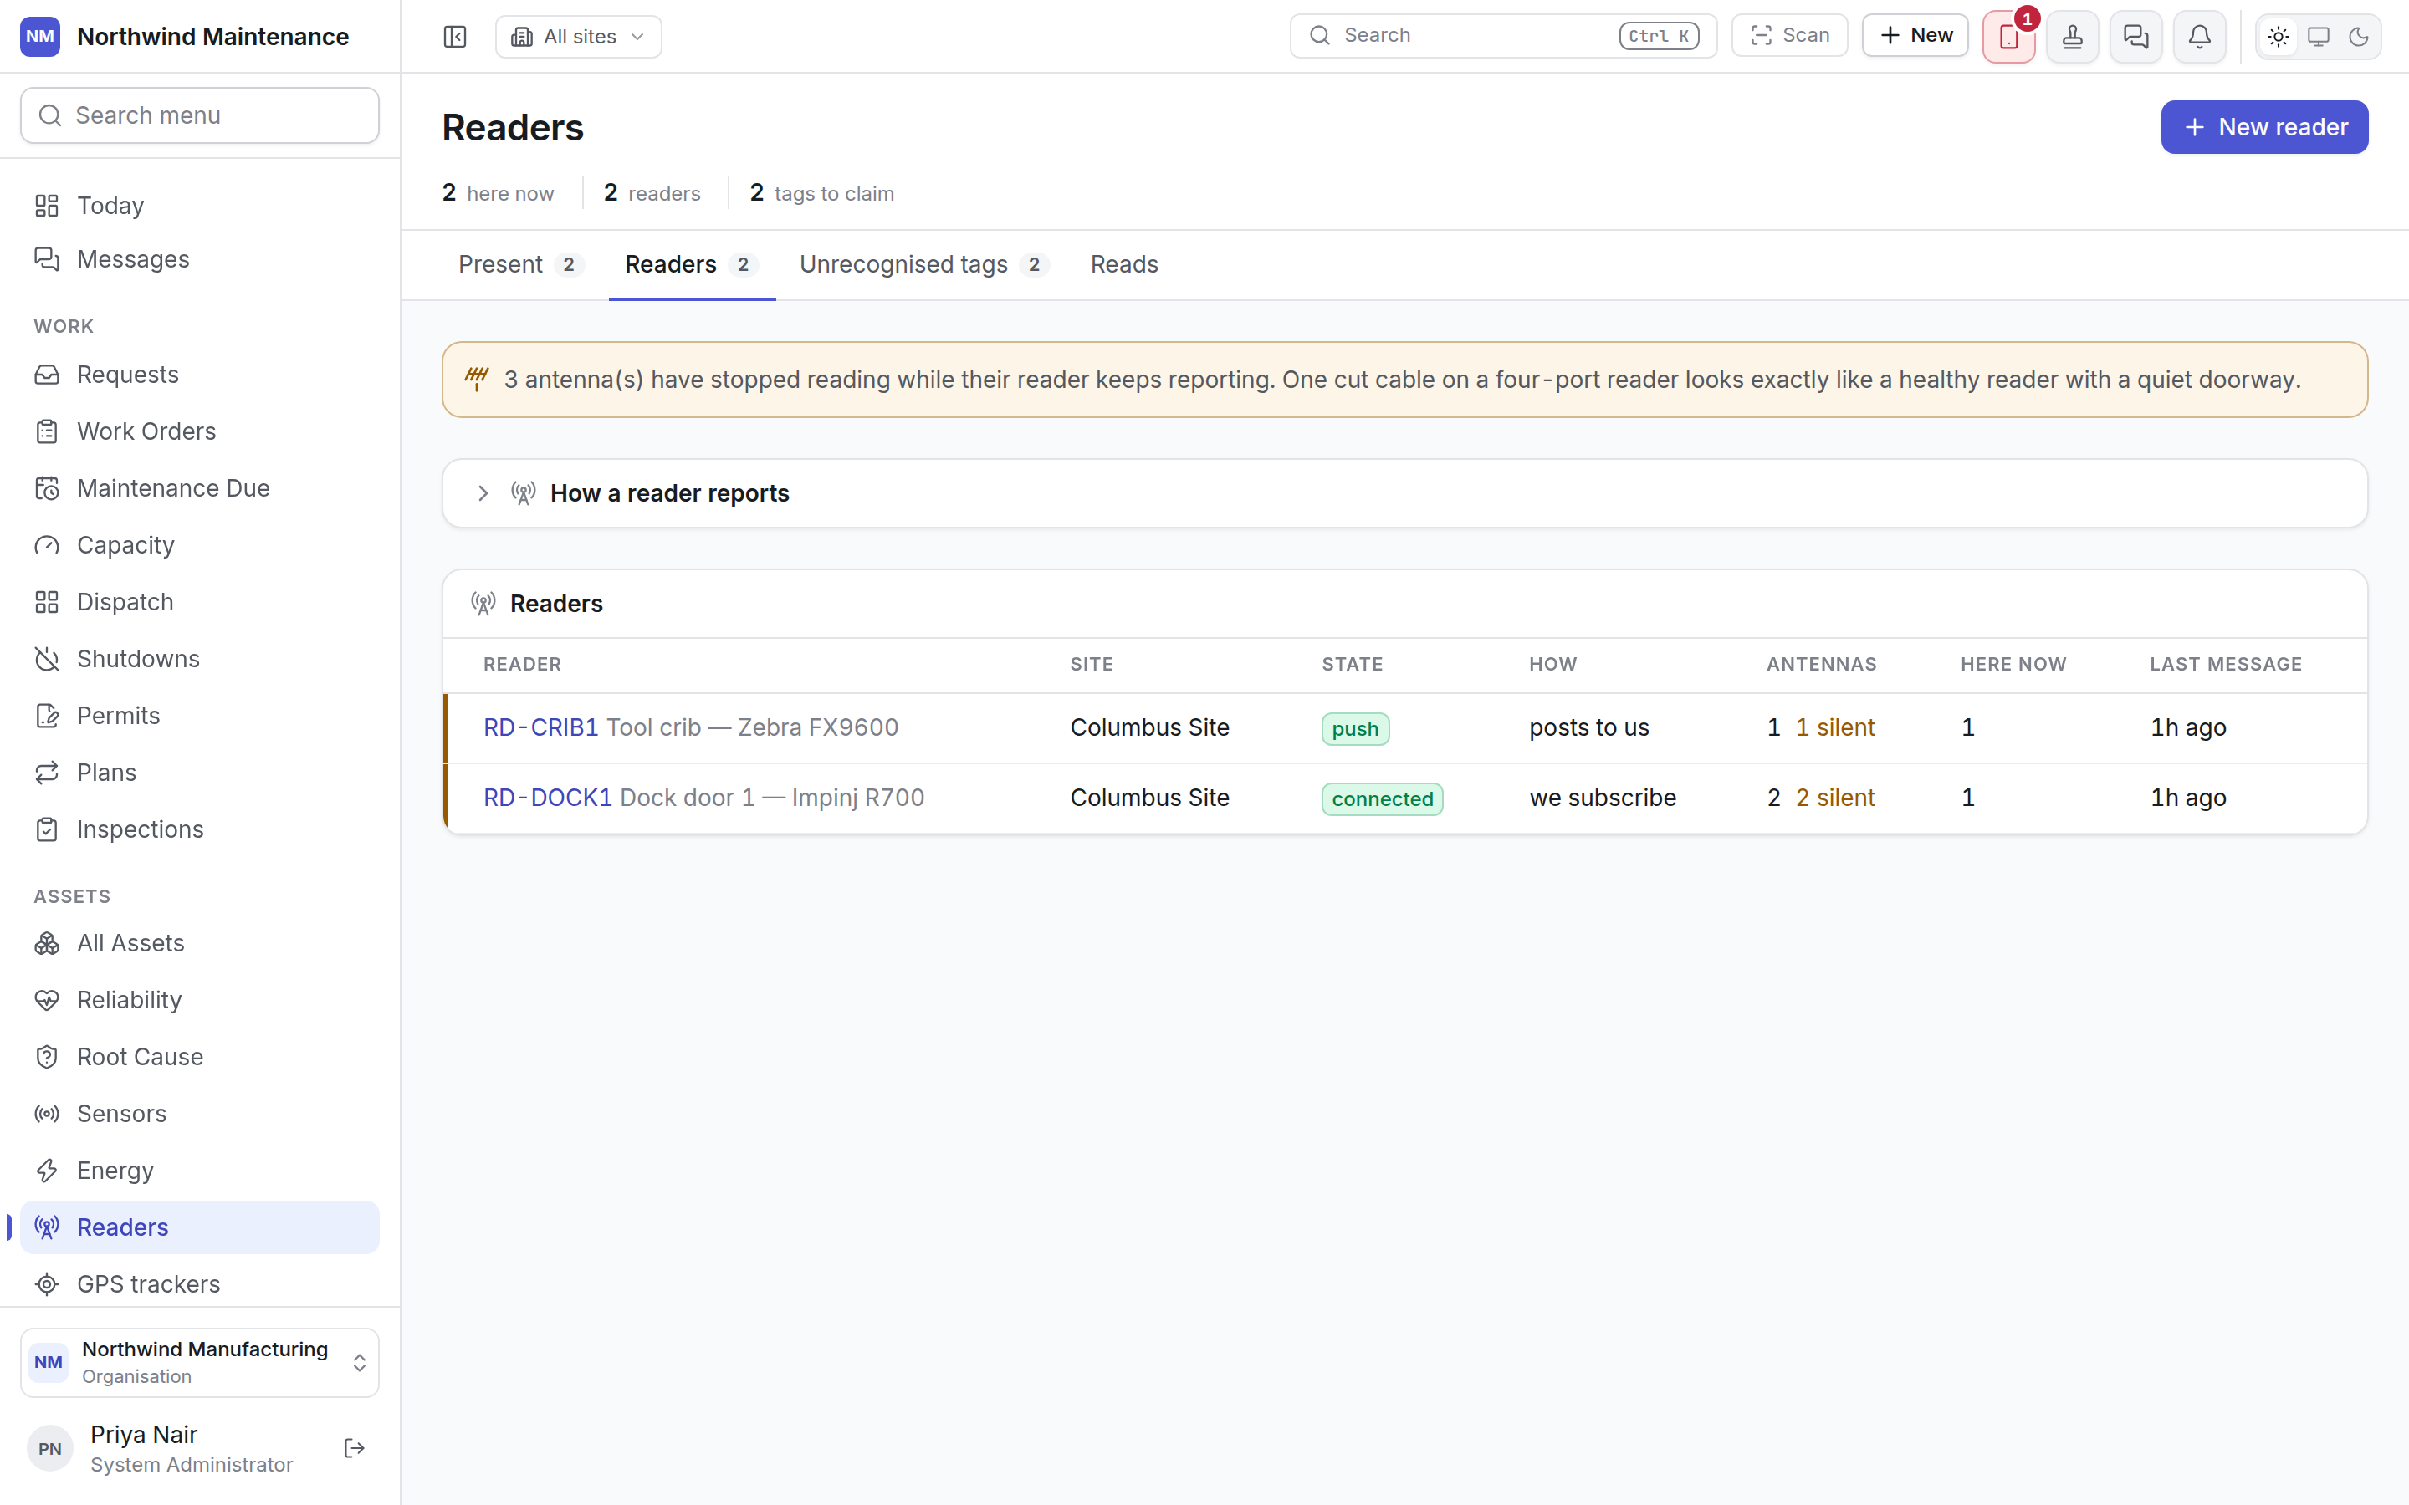Switch to light theme sun icon
This screenshot has width=2409, height=1505.
[2279, 37]
